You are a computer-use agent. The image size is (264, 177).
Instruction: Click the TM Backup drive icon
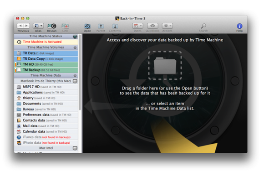tap(19, 70)
